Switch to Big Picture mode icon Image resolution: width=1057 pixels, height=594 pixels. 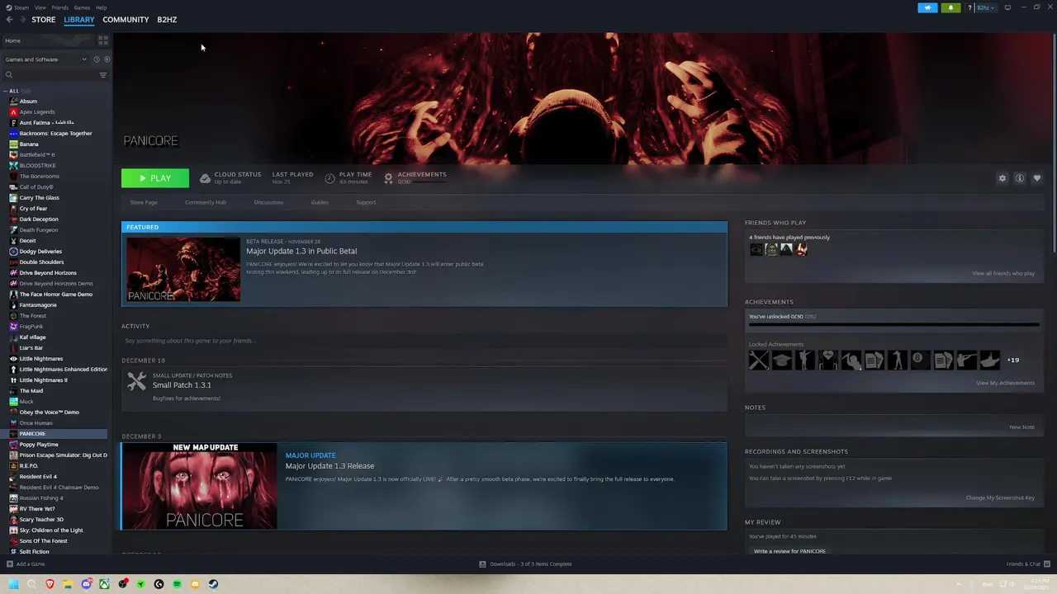tap(1007, 7)
